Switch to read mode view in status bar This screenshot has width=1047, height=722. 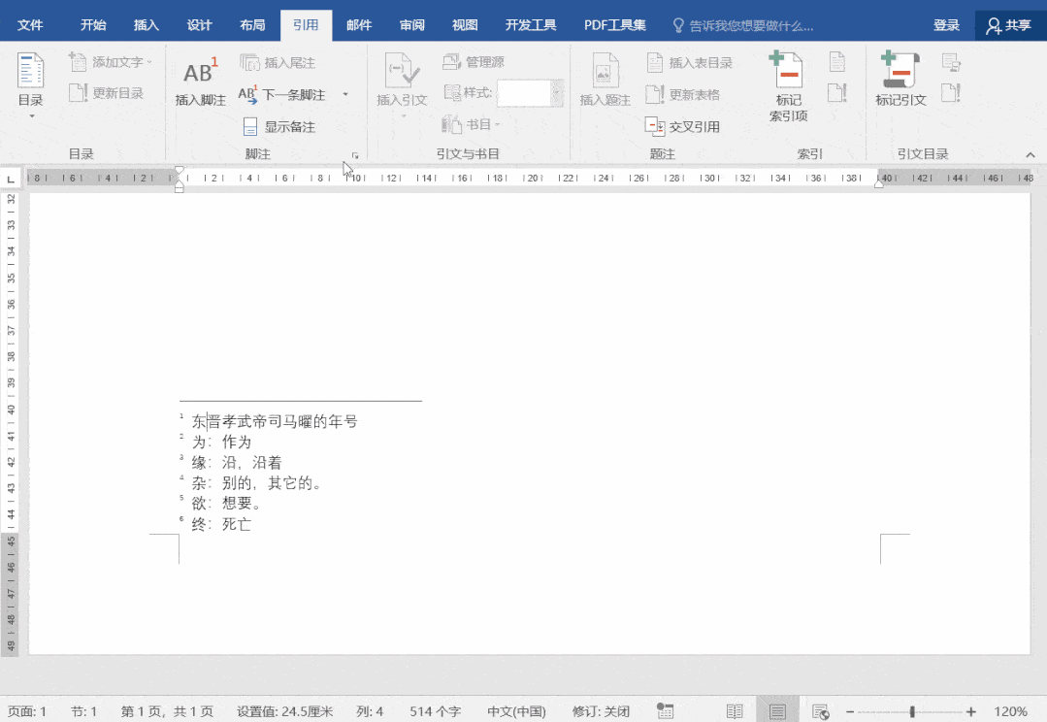[735, 711]
